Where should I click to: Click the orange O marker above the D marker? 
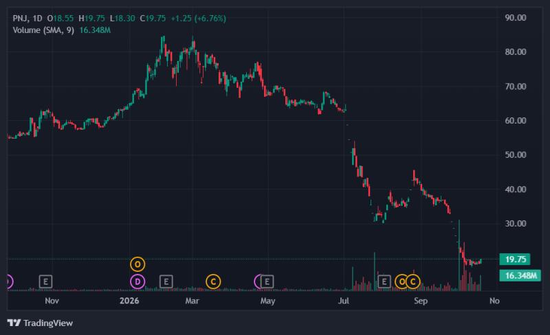[x=137, y=264]
